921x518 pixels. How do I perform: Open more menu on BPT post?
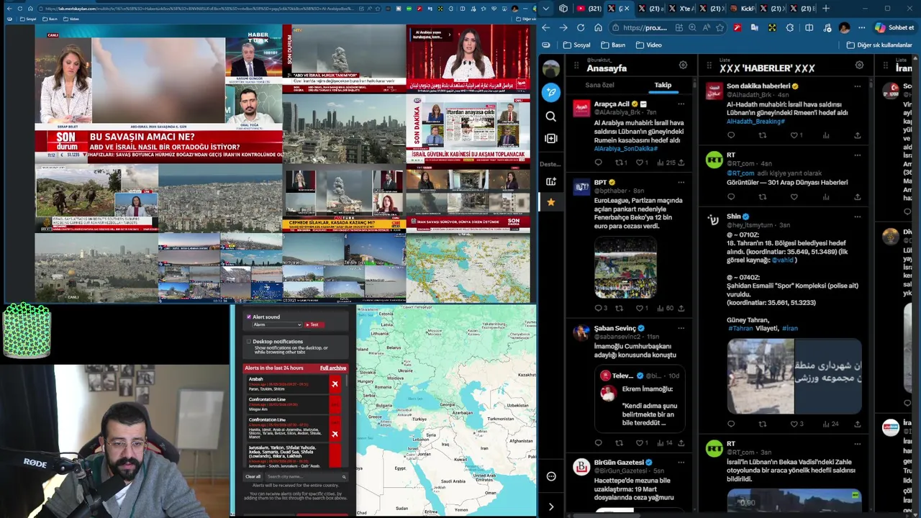[x=681, y=183]
